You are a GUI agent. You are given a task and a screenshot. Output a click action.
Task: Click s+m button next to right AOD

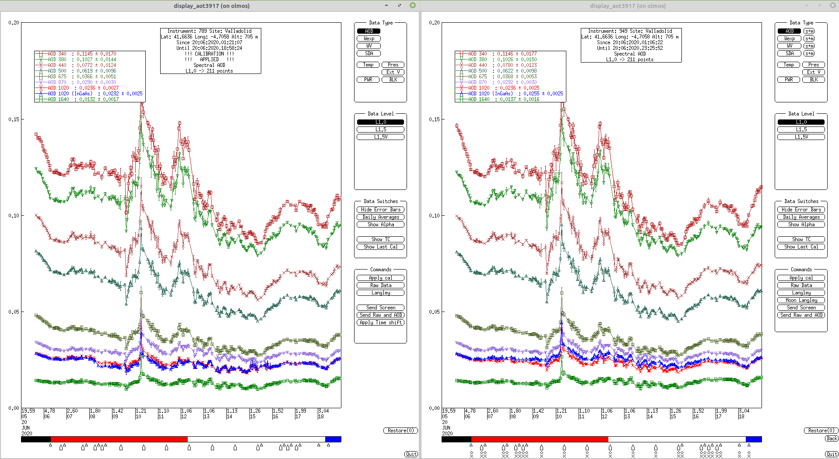(809, 31)
